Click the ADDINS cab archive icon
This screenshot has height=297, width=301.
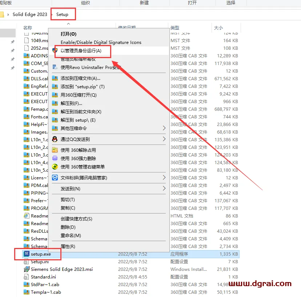[26, 56]
